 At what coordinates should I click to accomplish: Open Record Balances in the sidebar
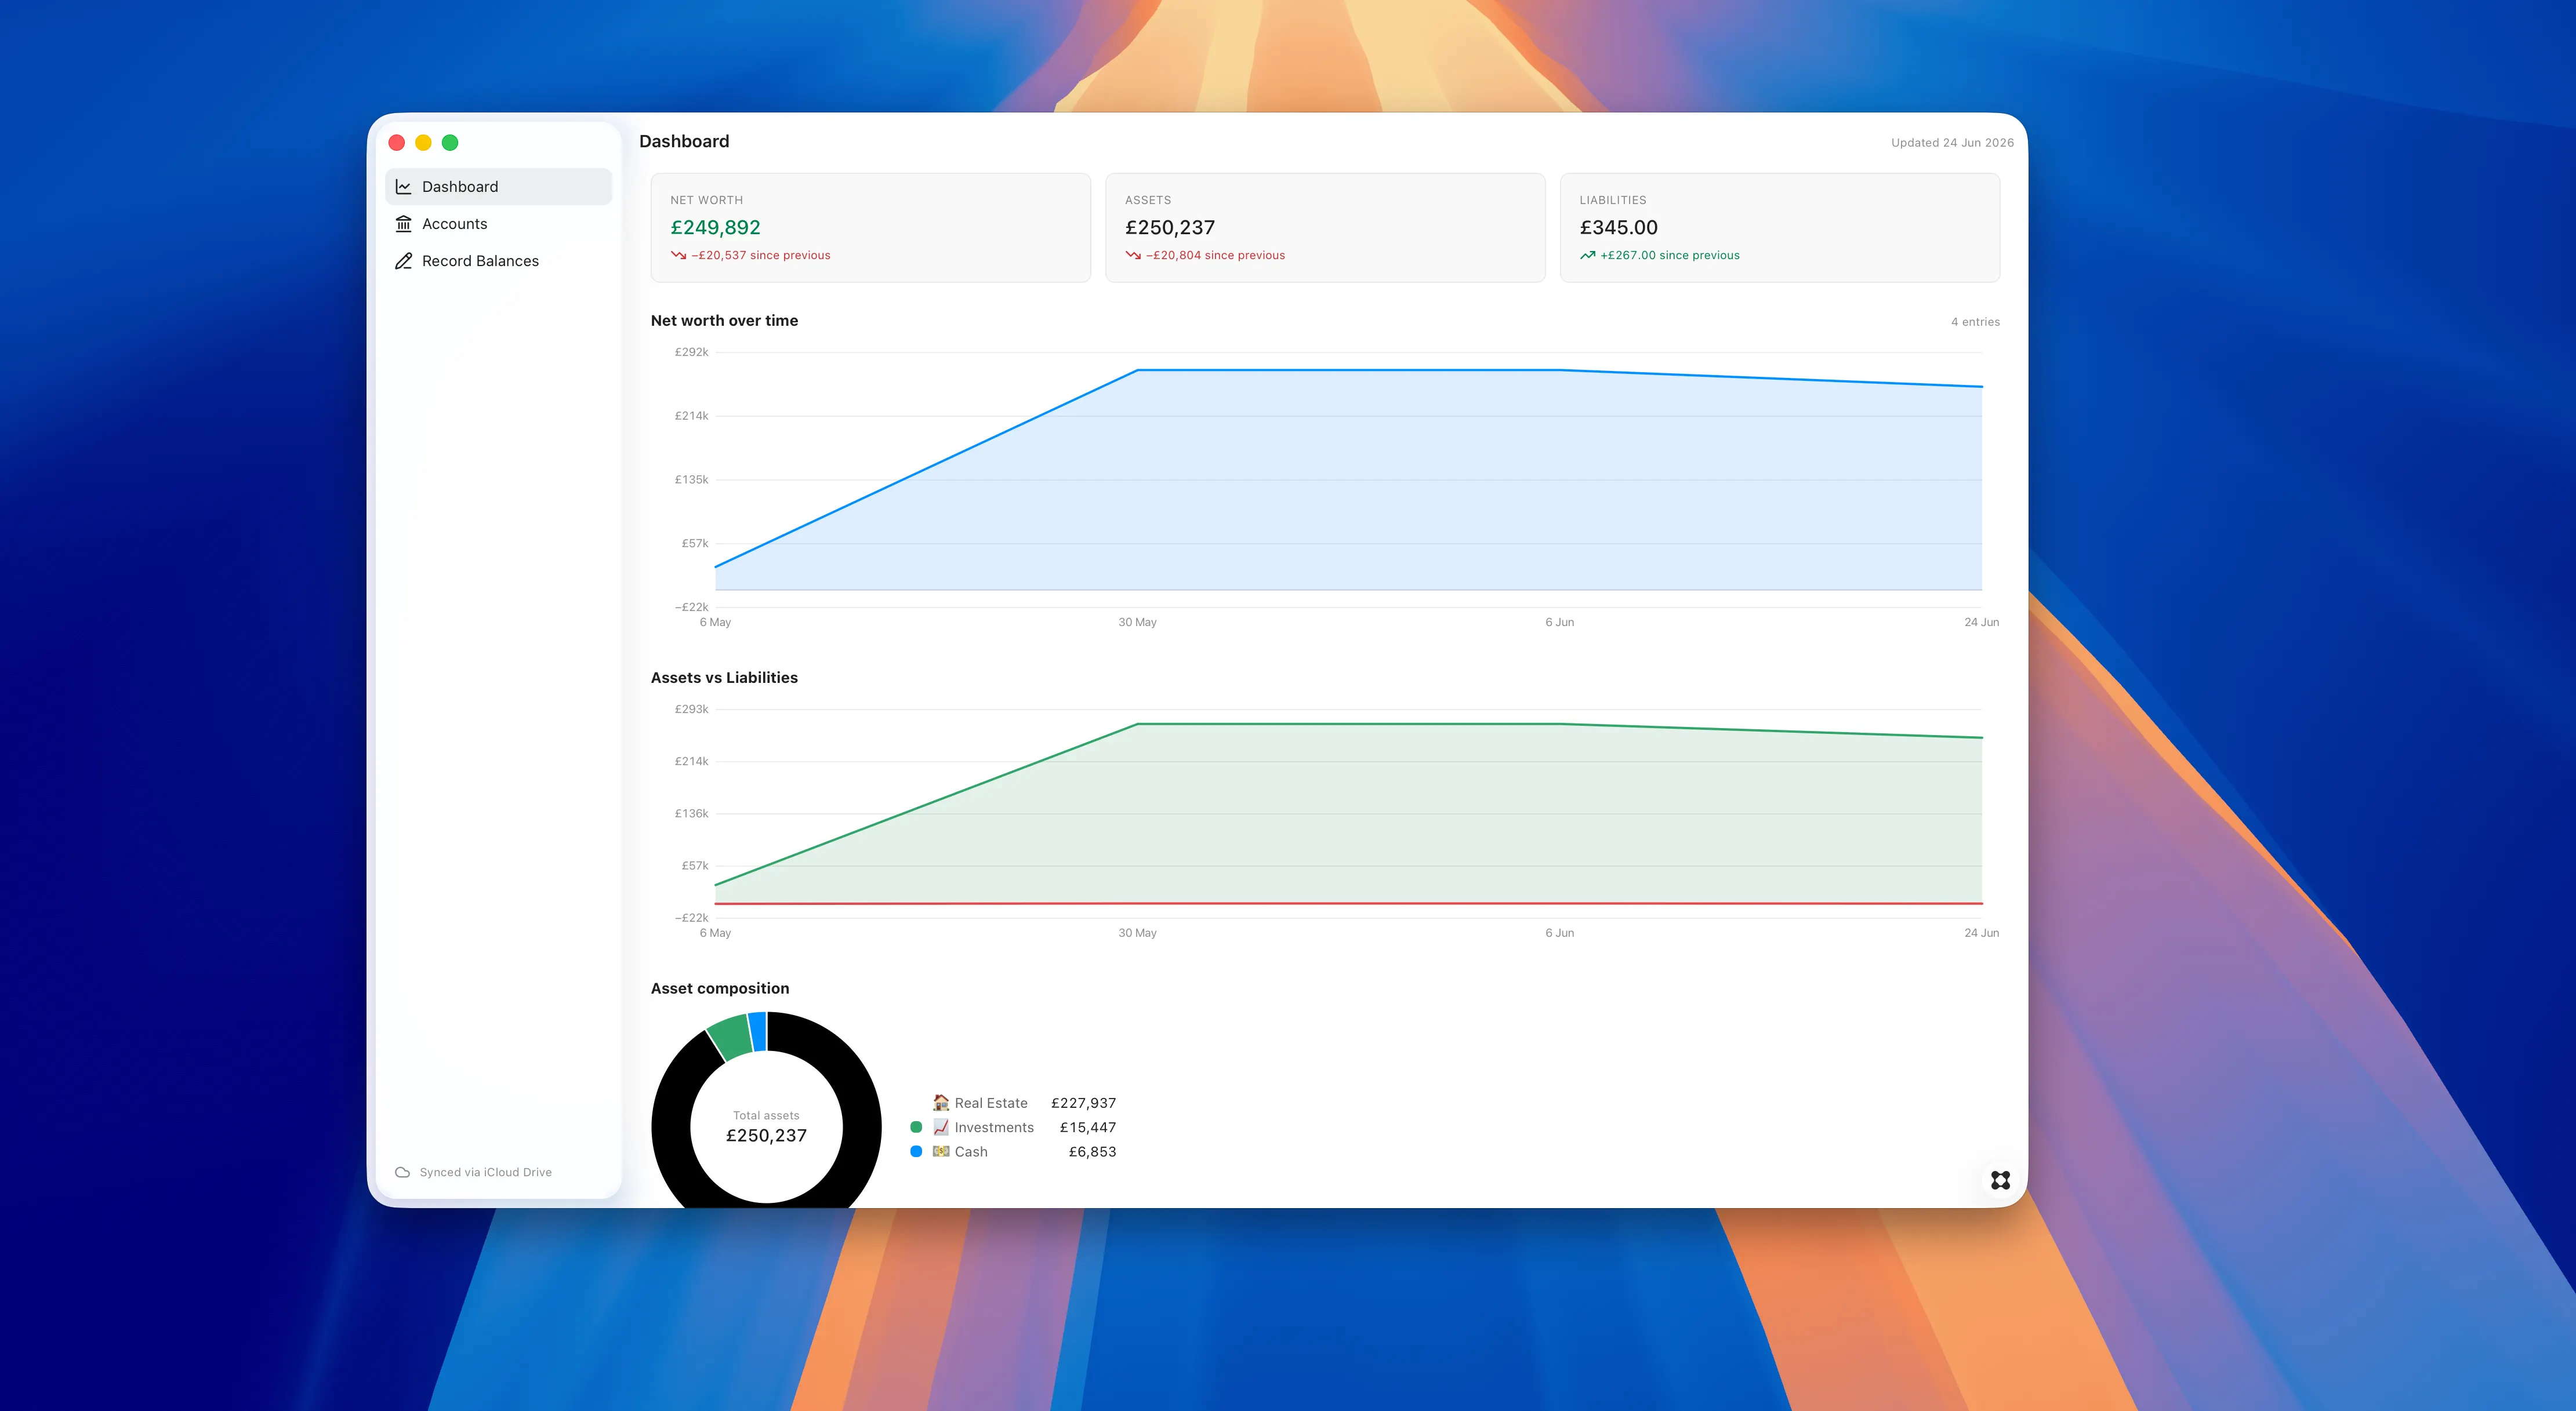point(498,261)
